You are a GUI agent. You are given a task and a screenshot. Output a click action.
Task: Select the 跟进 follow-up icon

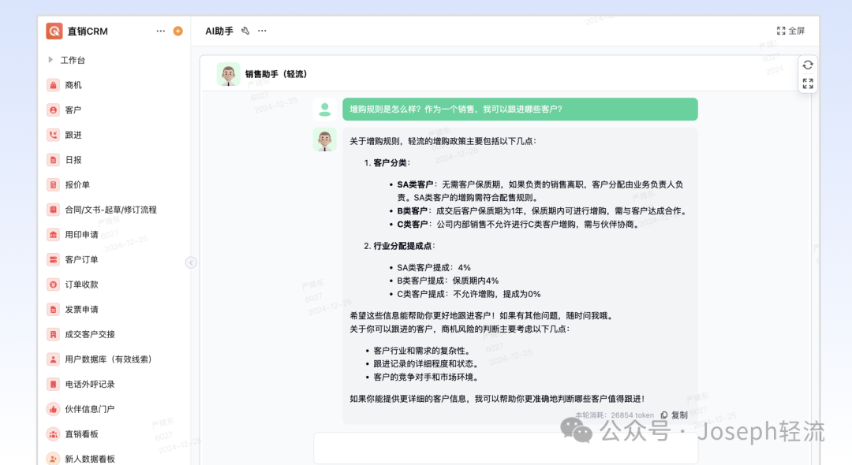(72, 134)
